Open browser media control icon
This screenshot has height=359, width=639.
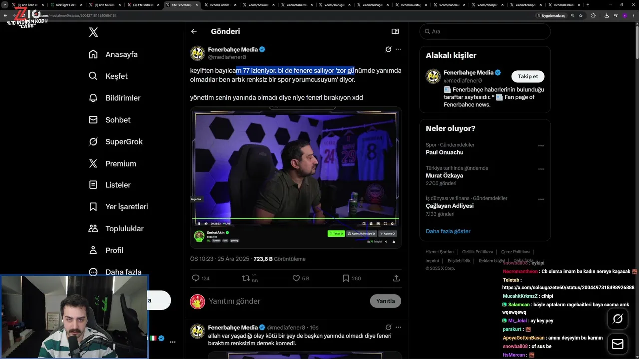tap(615, 15)
